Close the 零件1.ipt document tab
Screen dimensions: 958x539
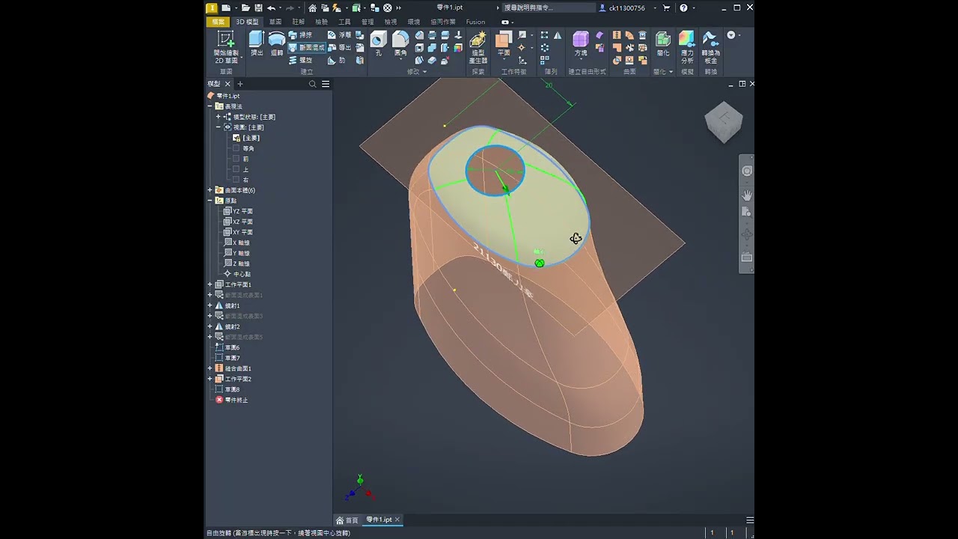coord(397,520)
